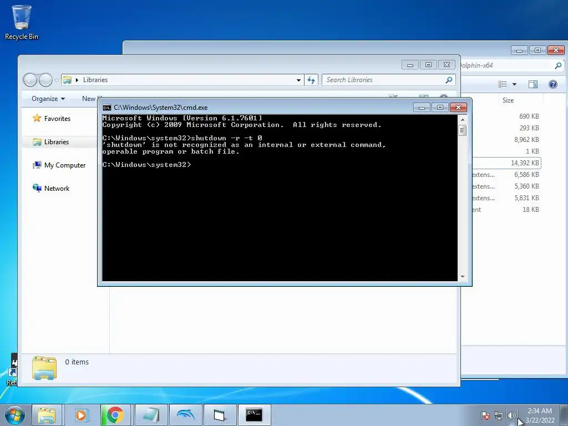
Task: Click the Libraries breadcrumb text
Action: [95, 80]
